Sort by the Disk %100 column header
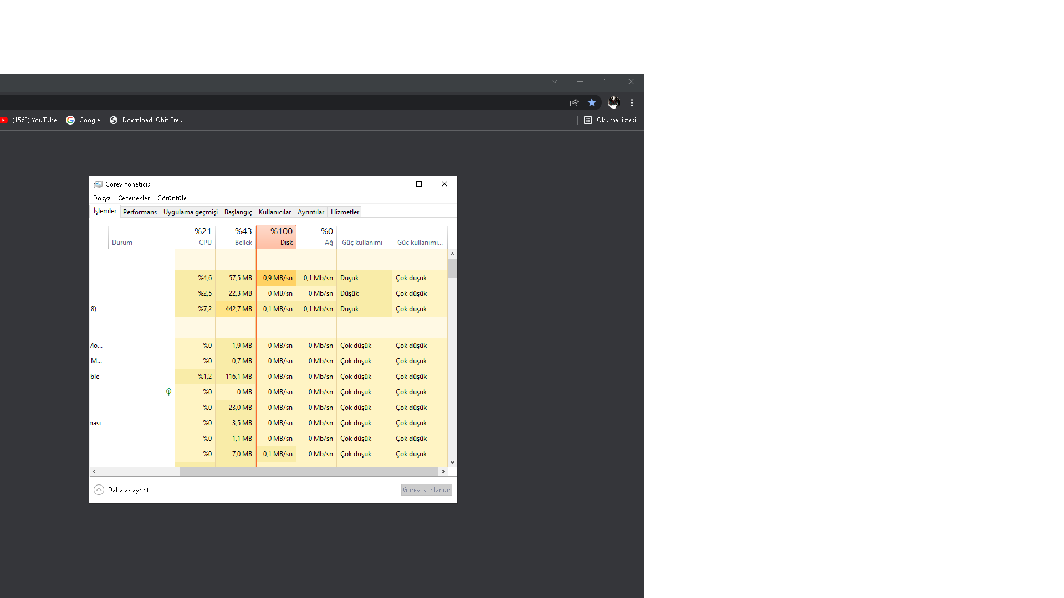 click(276, 237)
